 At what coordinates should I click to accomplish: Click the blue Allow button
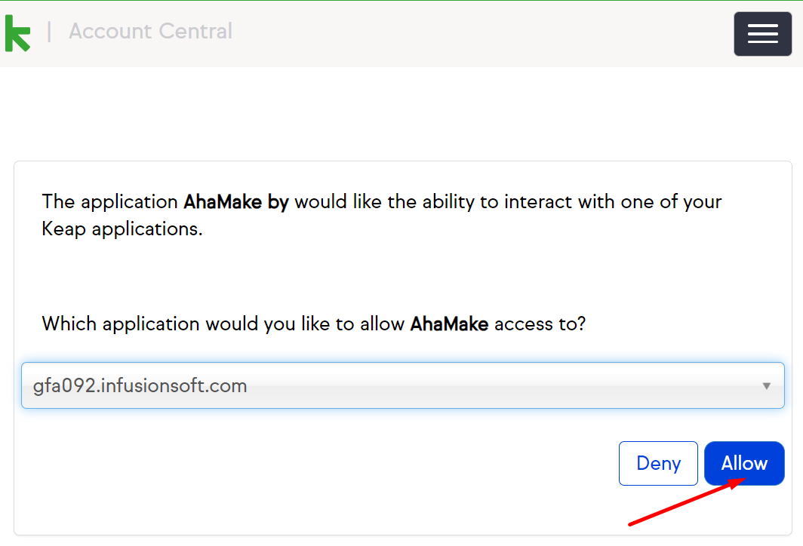click(x=744, y=463)
